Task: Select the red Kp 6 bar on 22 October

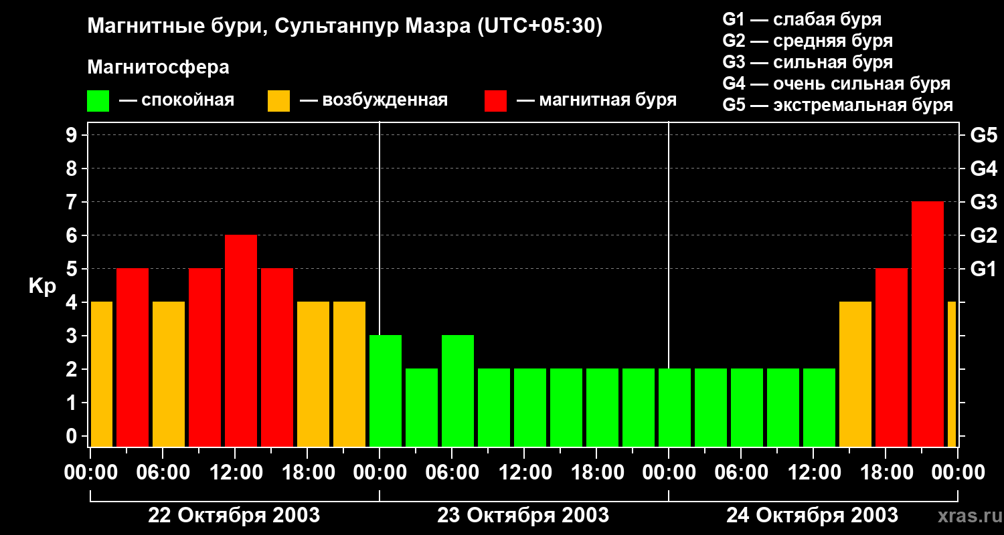Action: pyautogui.click(x=241, y=341)
